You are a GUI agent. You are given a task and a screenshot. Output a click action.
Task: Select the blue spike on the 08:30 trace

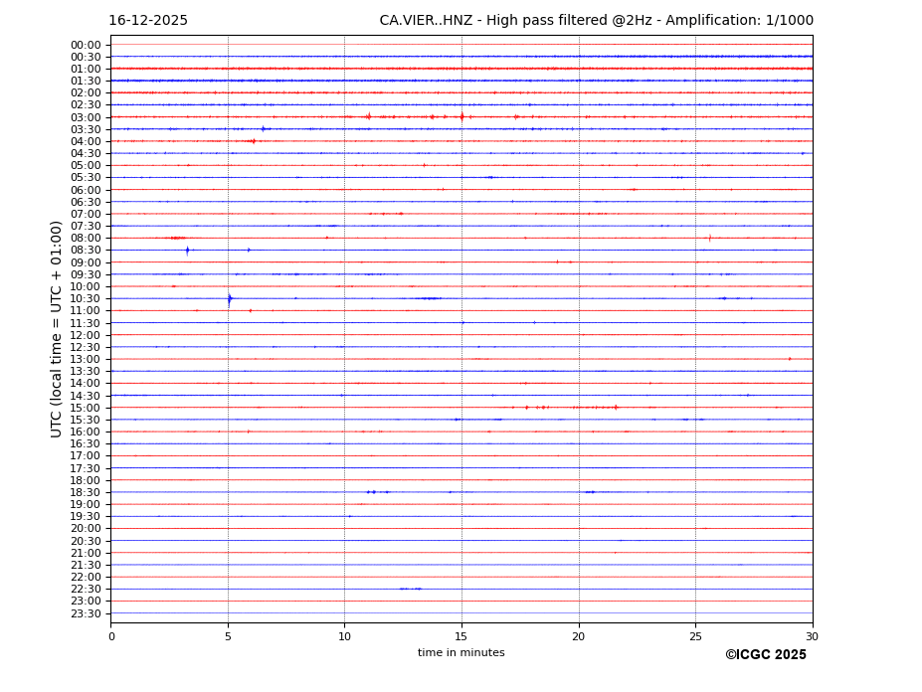(187, 251)
